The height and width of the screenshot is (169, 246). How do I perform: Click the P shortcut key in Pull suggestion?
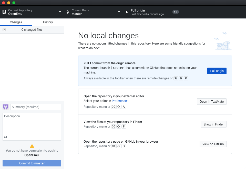click(186, 78)
